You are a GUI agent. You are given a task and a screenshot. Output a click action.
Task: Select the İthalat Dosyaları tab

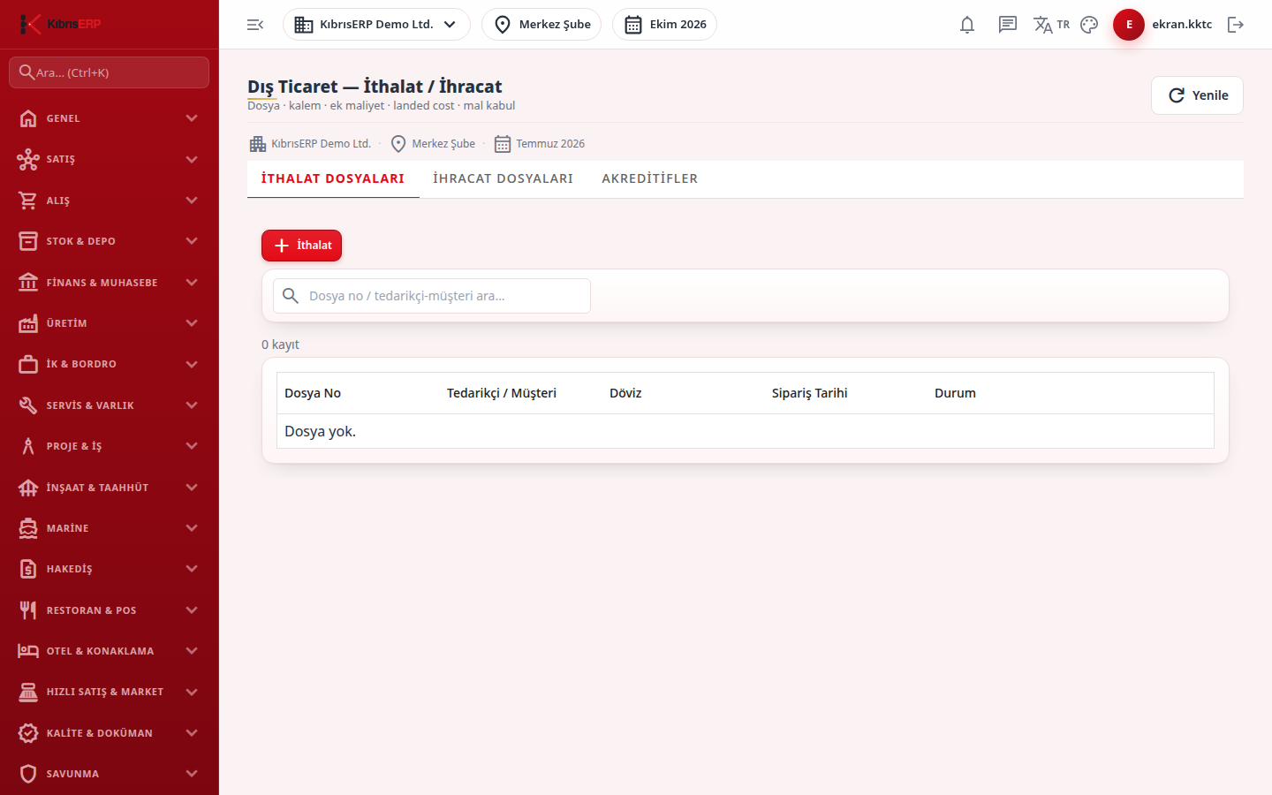pyautogui.click(x=333, y=178)
